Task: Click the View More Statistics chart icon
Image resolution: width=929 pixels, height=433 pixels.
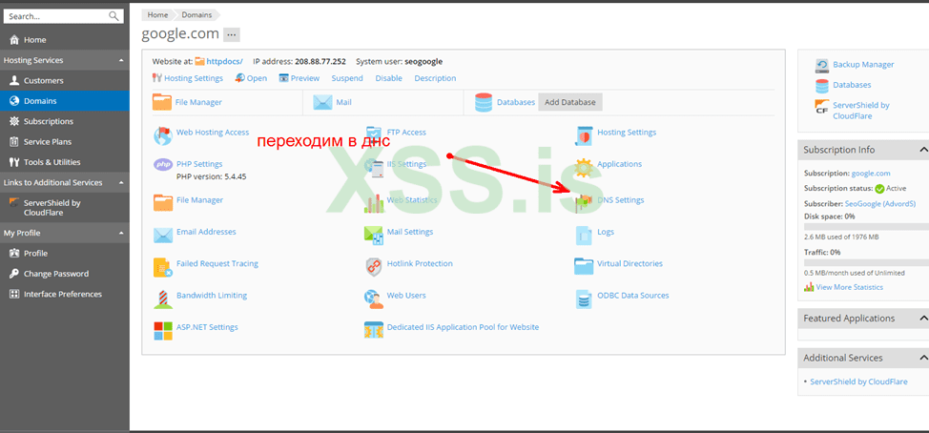Action: (x=809, y=287)
